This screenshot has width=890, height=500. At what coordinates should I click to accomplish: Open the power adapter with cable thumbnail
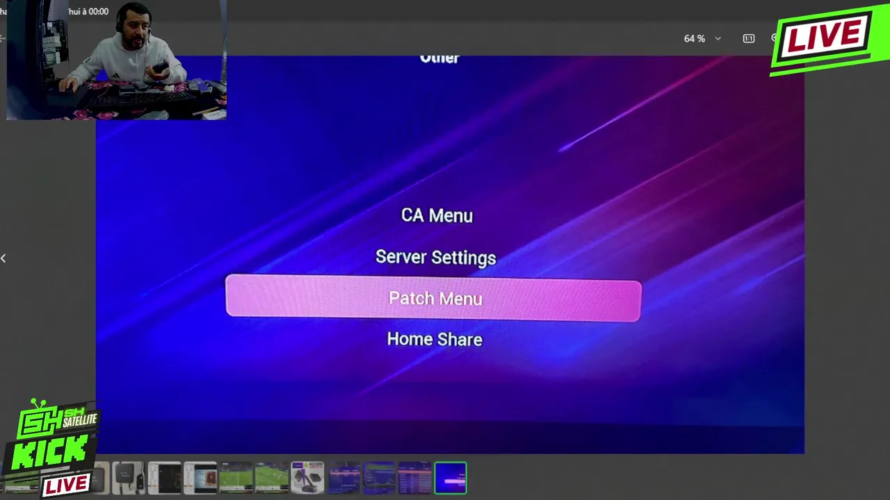click(x=129, y=478)
